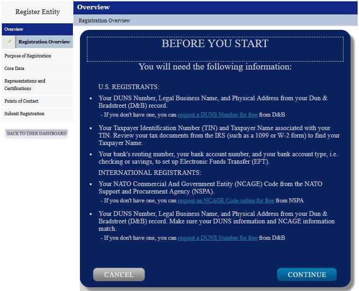Click the green checkmark beside Registration Overview
Viewport: 359px width, 291px height.
pos(9,42)
